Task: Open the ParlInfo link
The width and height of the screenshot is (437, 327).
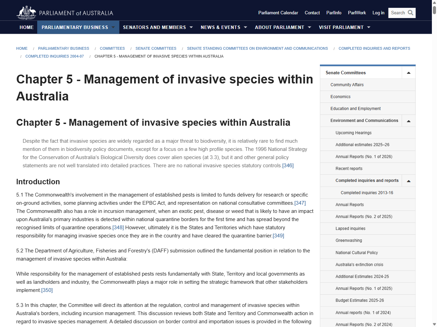Action: coord(334,13)
